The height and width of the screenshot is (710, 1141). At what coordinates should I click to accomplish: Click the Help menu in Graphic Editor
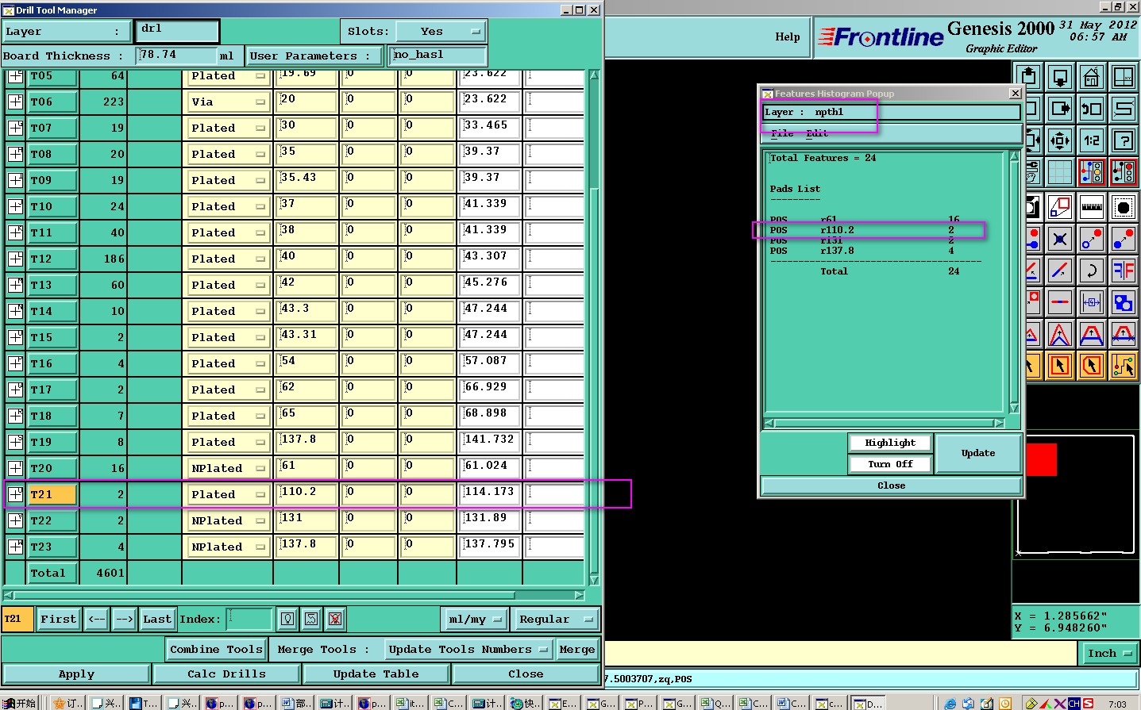tap(788, 36)
